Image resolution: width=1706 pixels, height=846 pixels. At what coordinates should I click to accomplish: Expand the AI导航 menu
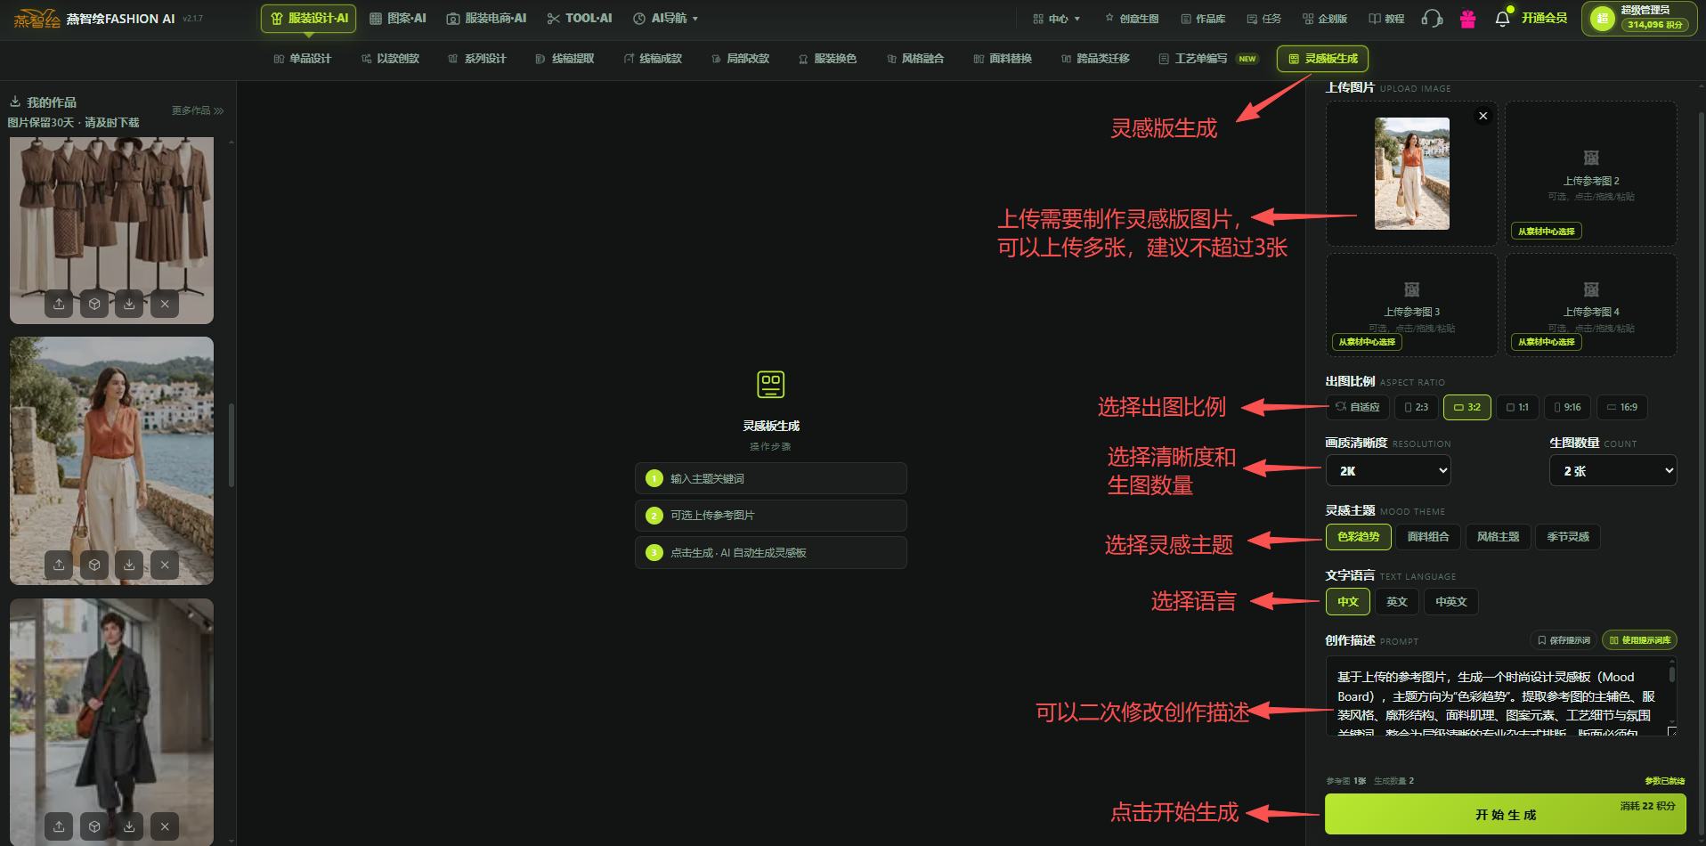665,19
